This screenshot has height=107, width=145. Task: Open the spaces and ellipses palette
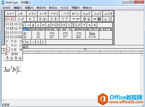[21, 14]
